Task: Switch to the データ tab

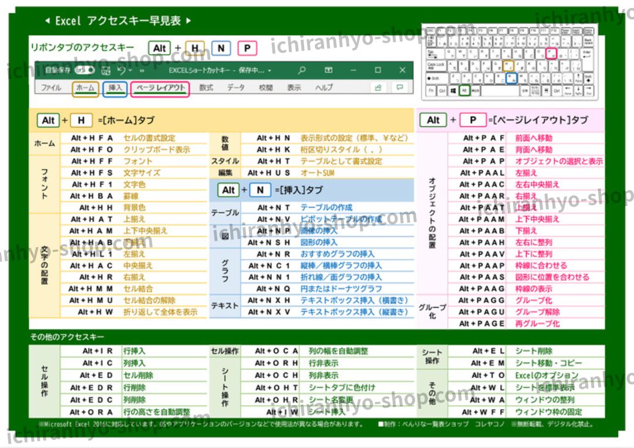Action: coord(236,88)
